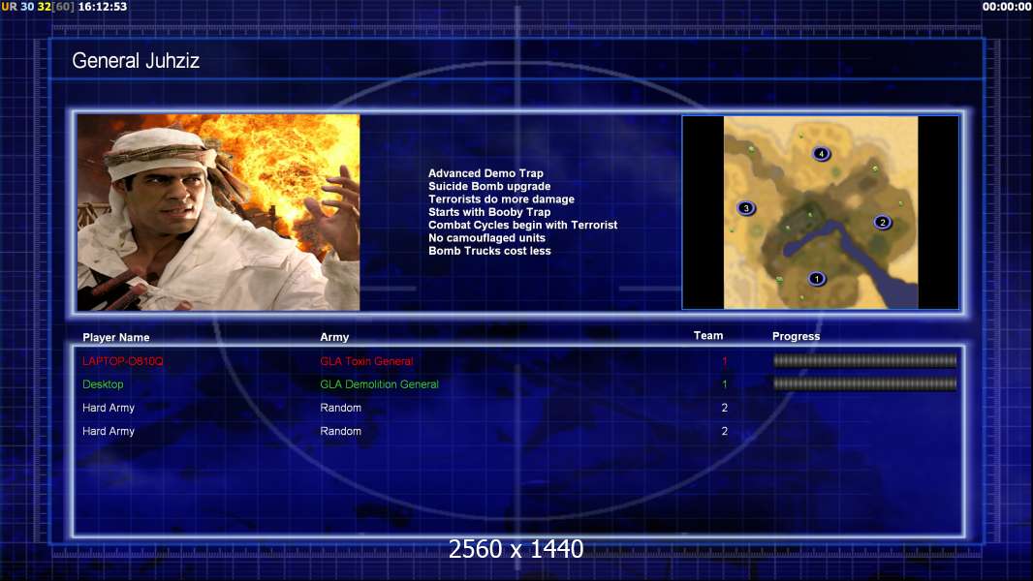Click start position marker 1 on minimap

[816, 278]
